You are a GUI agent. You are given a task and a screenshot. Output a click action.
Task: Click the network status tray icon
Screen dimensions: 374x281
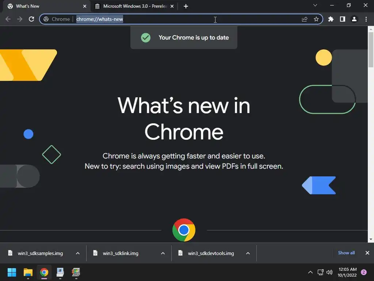pyautogui.click(x=321, y=272)
